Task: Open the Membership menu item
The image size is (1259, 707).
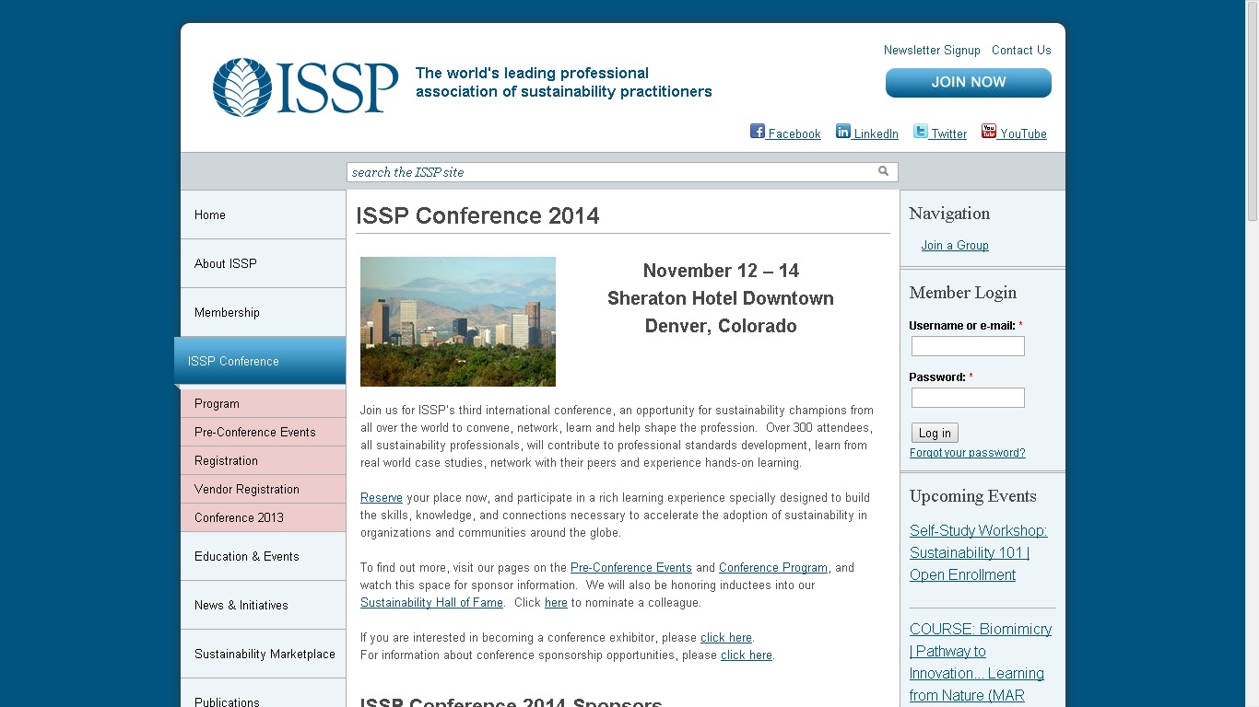Action: coord(227,312)
